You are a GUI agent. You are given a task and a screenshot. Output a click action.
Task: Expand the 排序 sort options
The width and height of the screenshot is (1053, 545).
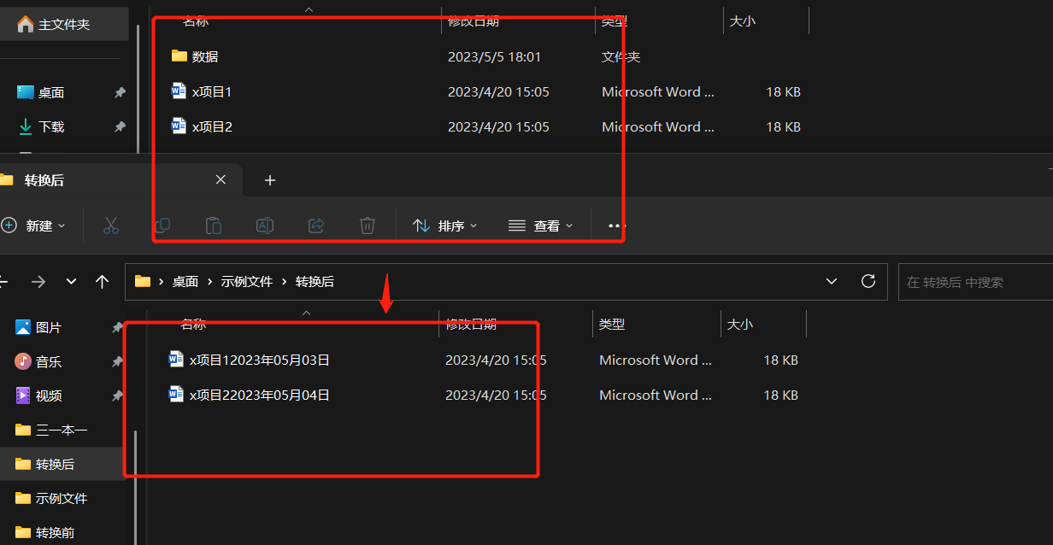click(x=445, y=226)
